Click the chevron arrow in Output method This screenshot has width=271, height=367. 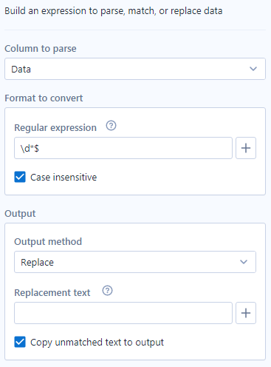point(244,262)
